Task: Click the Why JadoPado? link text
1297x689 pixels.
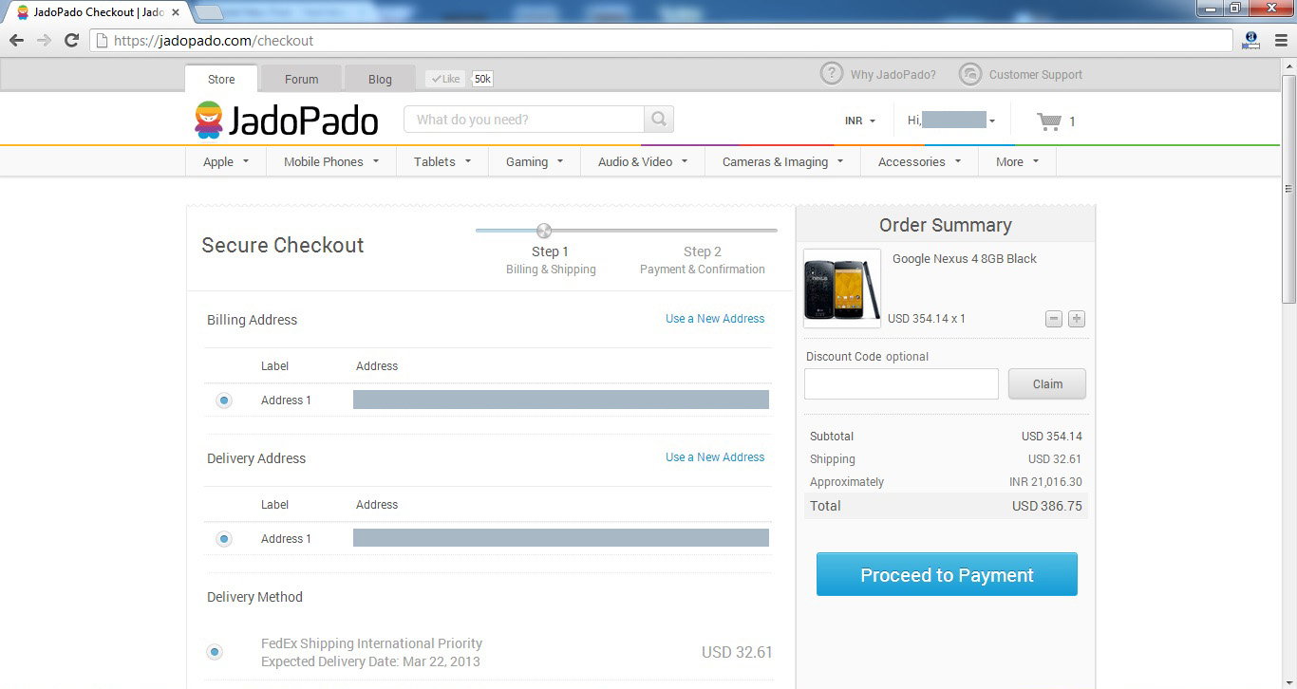Action: (893, 75)
